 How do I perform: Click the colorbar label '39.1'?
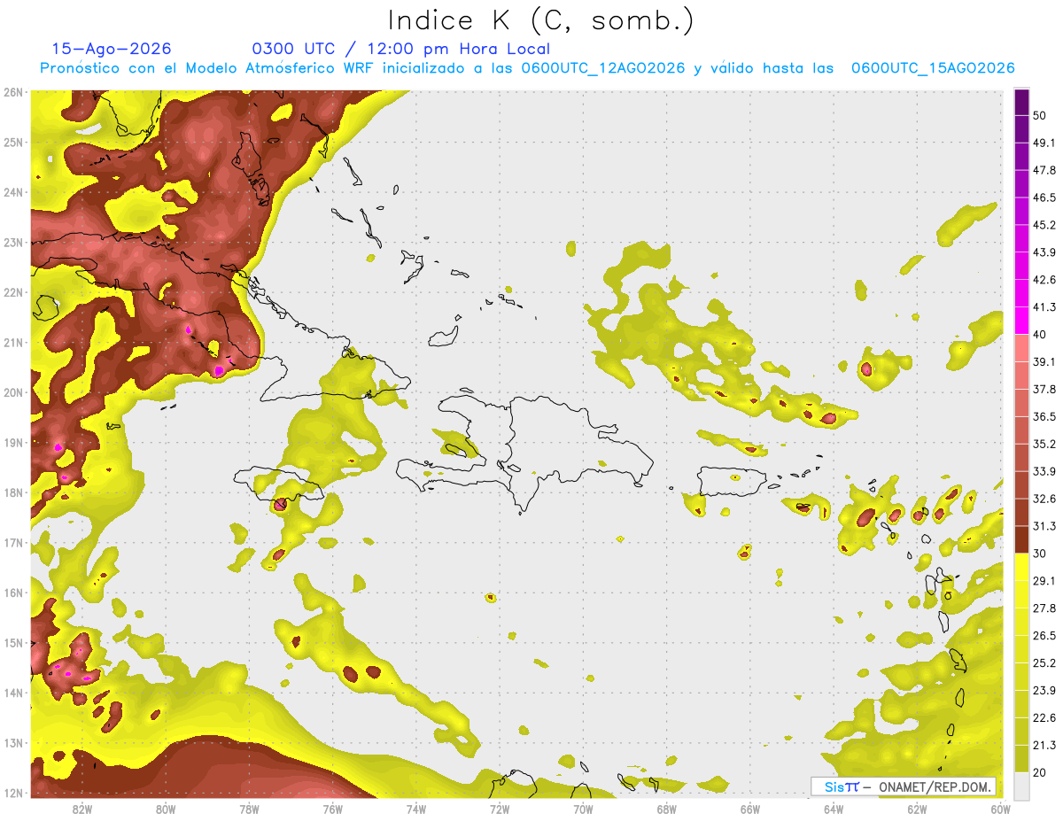tap(1044, 361)
